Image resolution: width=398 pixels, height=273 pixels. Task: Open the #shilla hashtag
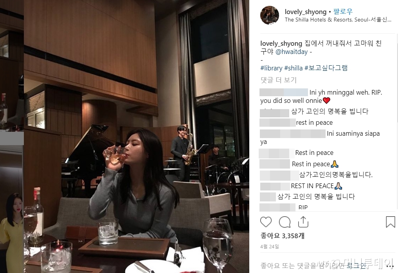click(294, 68)
